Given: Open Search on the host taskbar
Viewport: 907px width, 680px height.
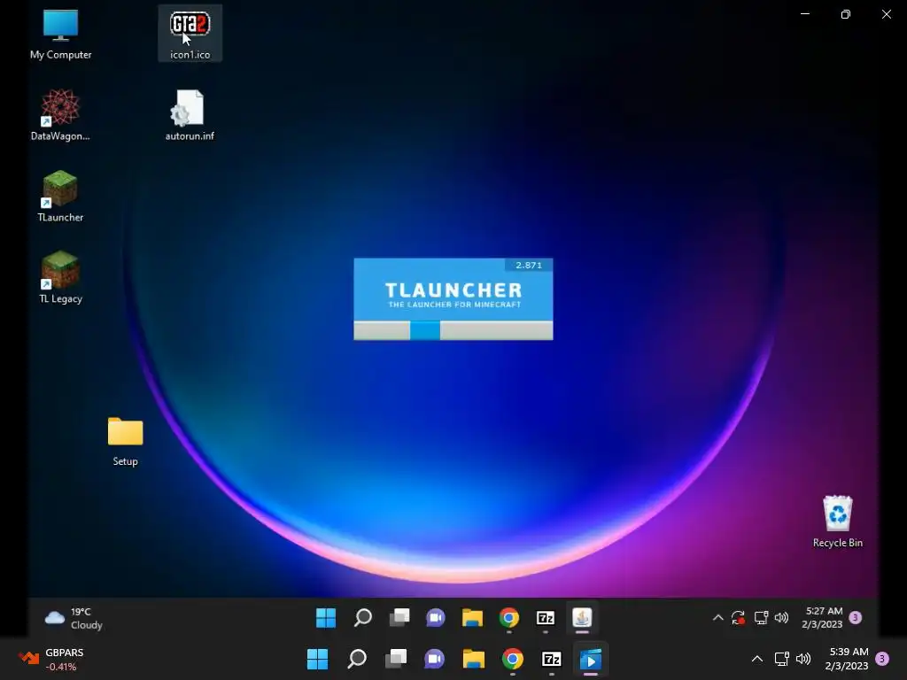Looking at the screenshot, I should (x=357, y=659).
